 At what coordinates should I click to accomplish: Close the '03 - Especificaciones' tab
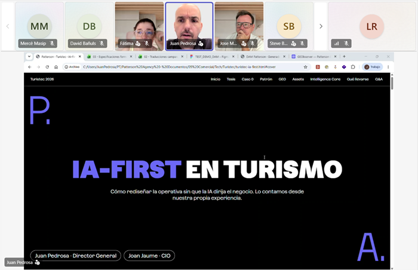point(131,57)
